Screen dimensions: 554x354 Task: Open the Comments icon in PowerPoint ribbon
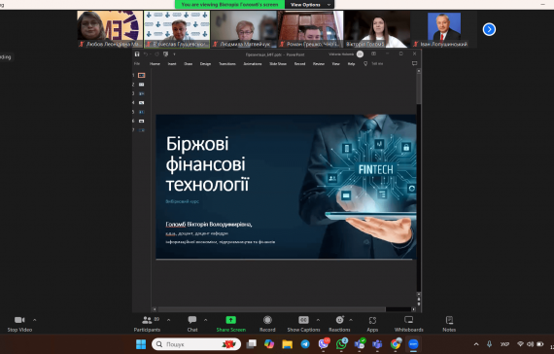414,63
